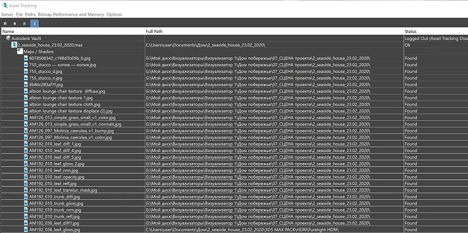Click Found status of 755_stucco_d.jpg

click(411, 71)
